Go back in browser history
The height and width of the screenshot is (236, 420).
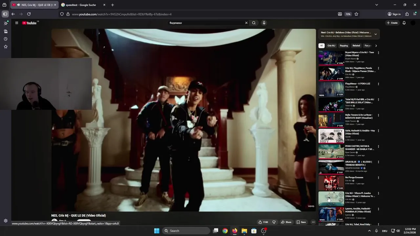pyautogui.click(x=13, y=14)
